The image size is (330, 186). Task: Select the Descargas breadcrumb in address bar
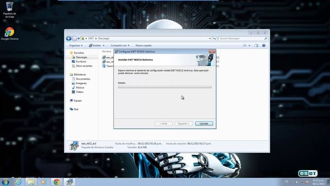[x=104, y=38]
